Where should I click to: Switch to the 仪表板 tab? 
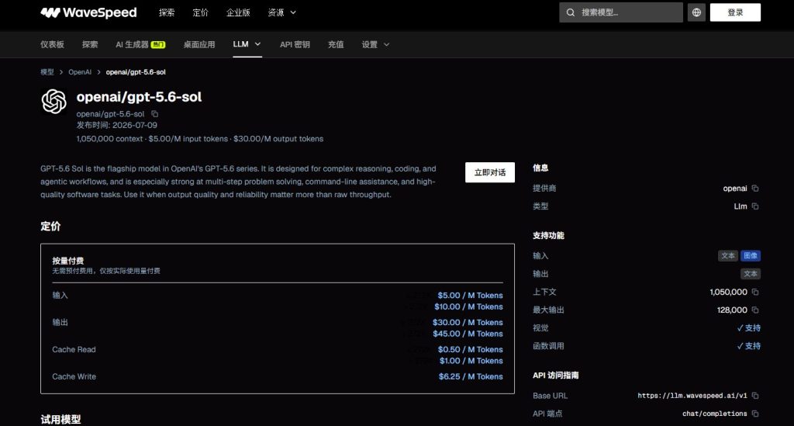[52, 44]
